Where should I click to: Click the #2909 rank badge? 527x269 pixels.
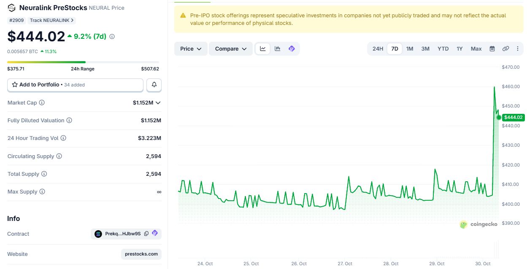16,20
